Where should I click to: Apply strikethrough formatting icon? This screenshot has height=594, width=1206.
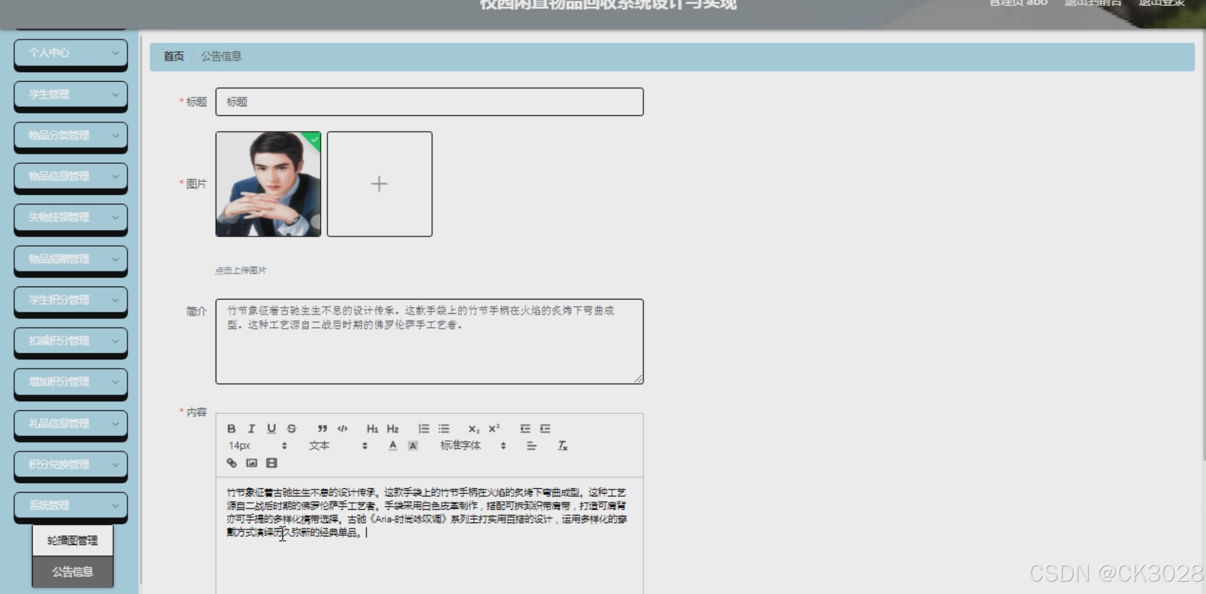coord(291,429)
